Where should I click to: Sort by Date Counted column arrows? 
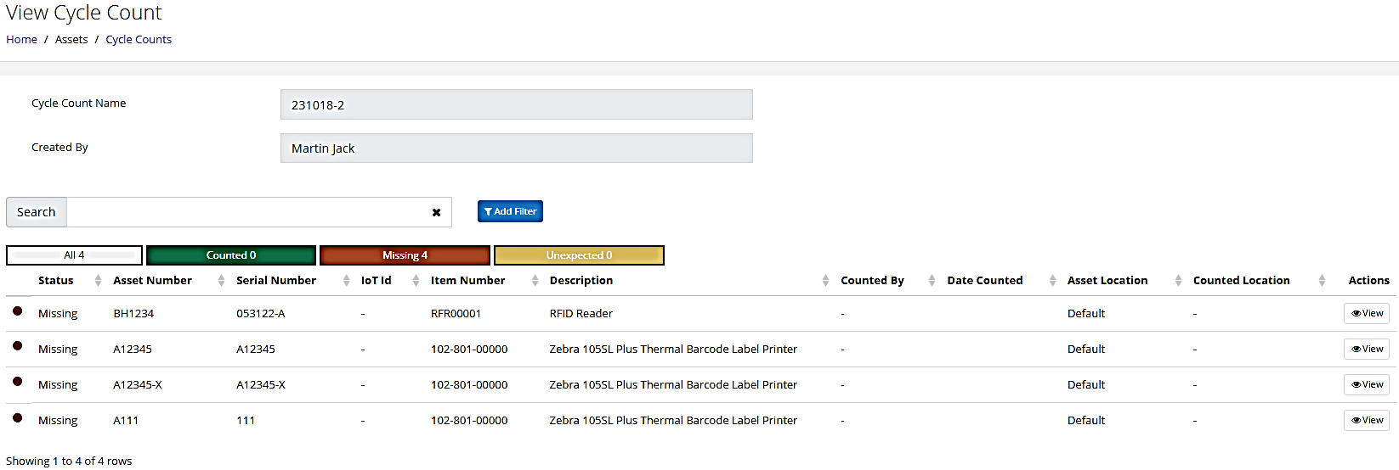(x=1052, y=281)
